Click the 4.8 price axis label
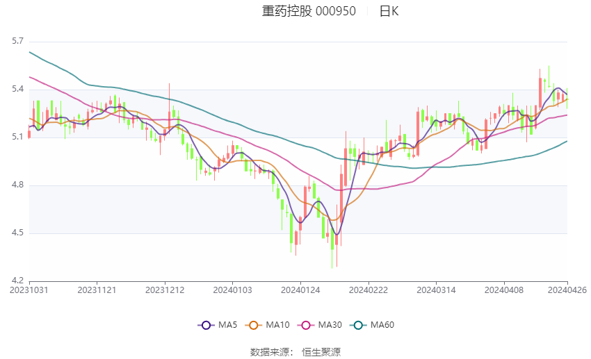The height and width of the screenshot is (359, 591). coord(17,185)
